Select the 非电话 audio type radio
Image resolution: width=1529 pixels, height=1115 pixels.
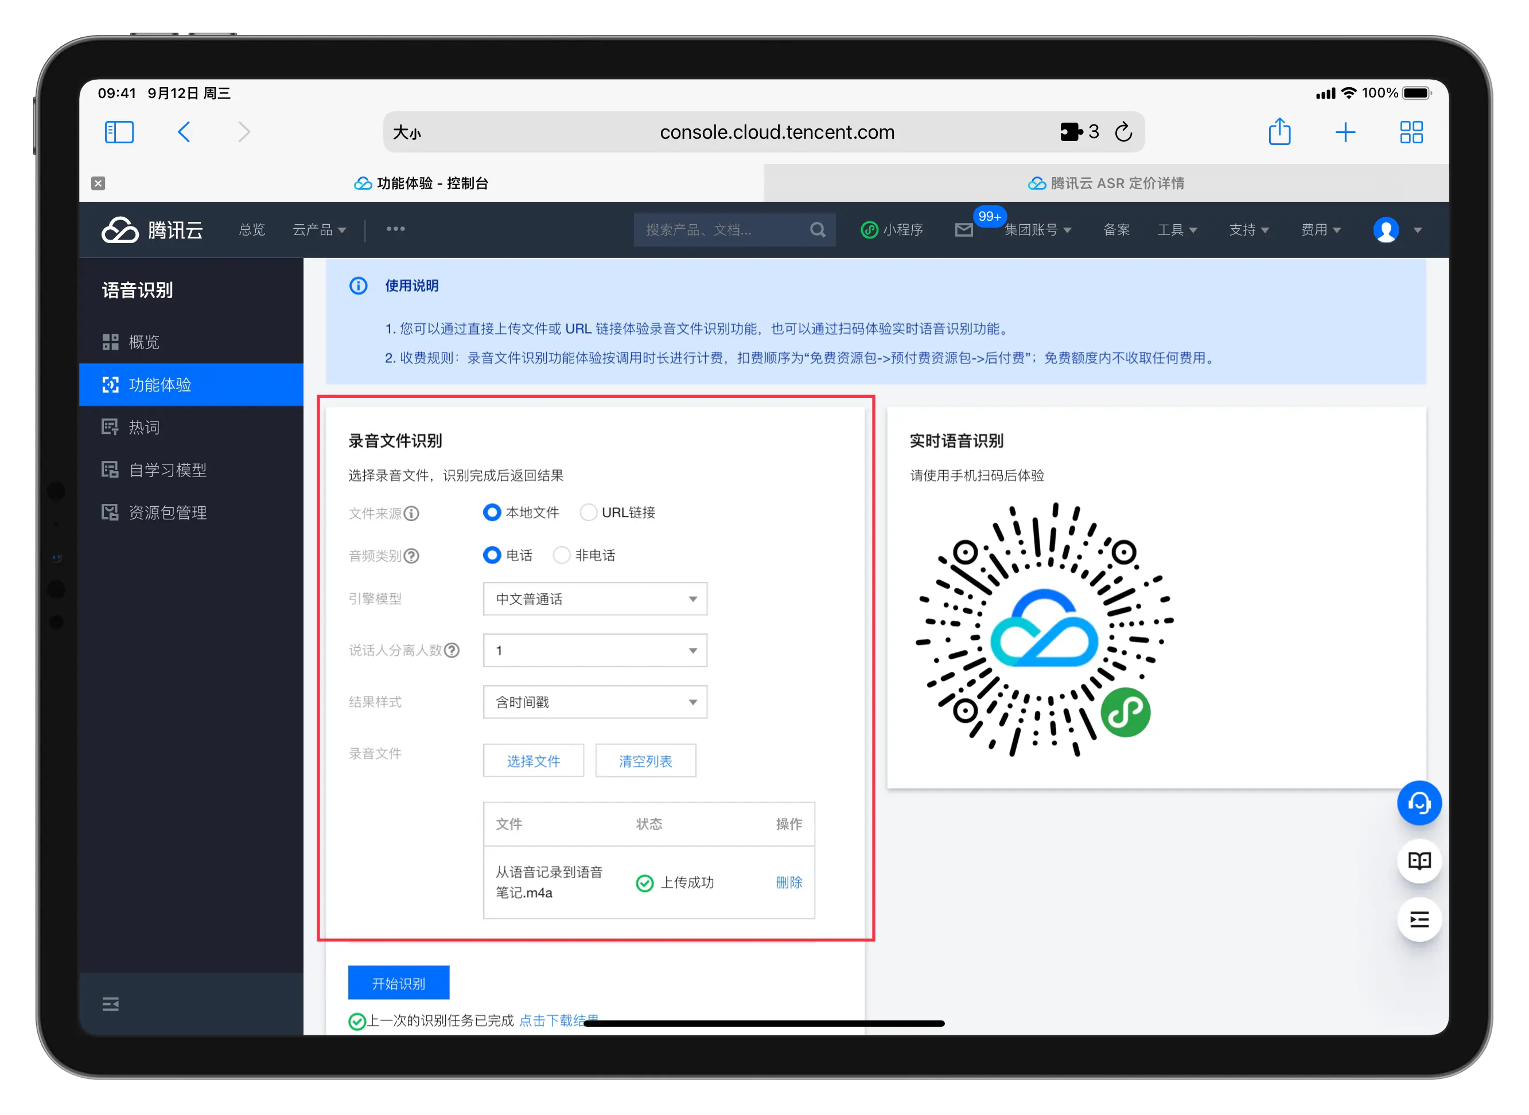pos(561,555)
